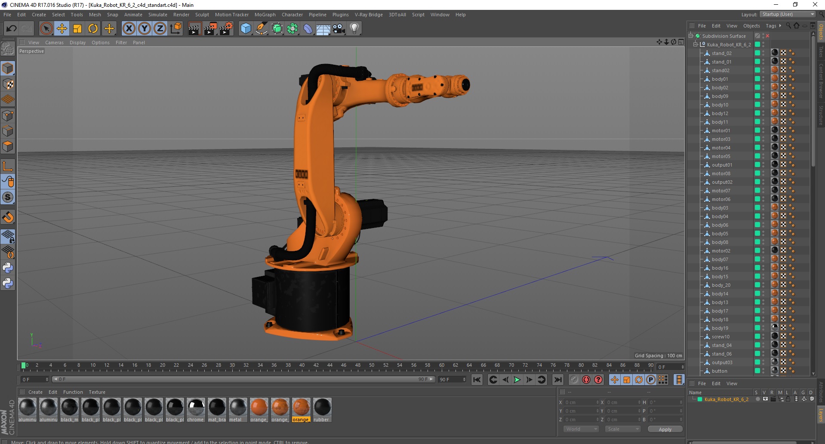The width and height of the screenshot is (825, 444).
Task: Open the Layout dropdown Startup (User)
Action: pos(788,14)
